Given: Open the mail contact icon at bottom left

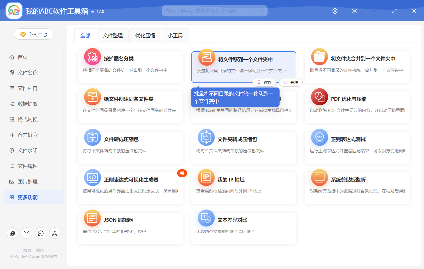Looking at the screenshot, I should tap(27, 233).
